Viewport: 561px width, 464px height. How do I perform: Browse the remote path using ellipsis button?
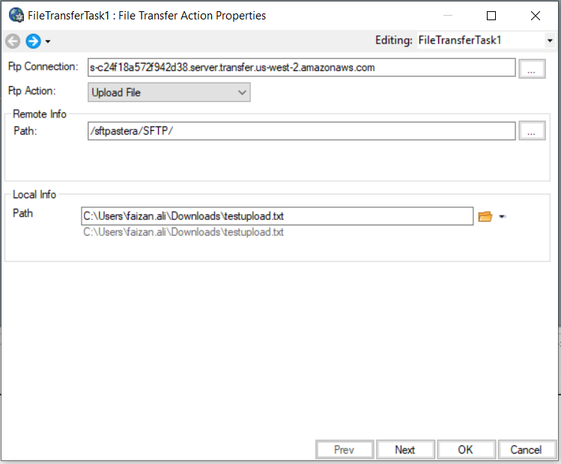coord(532,132)
